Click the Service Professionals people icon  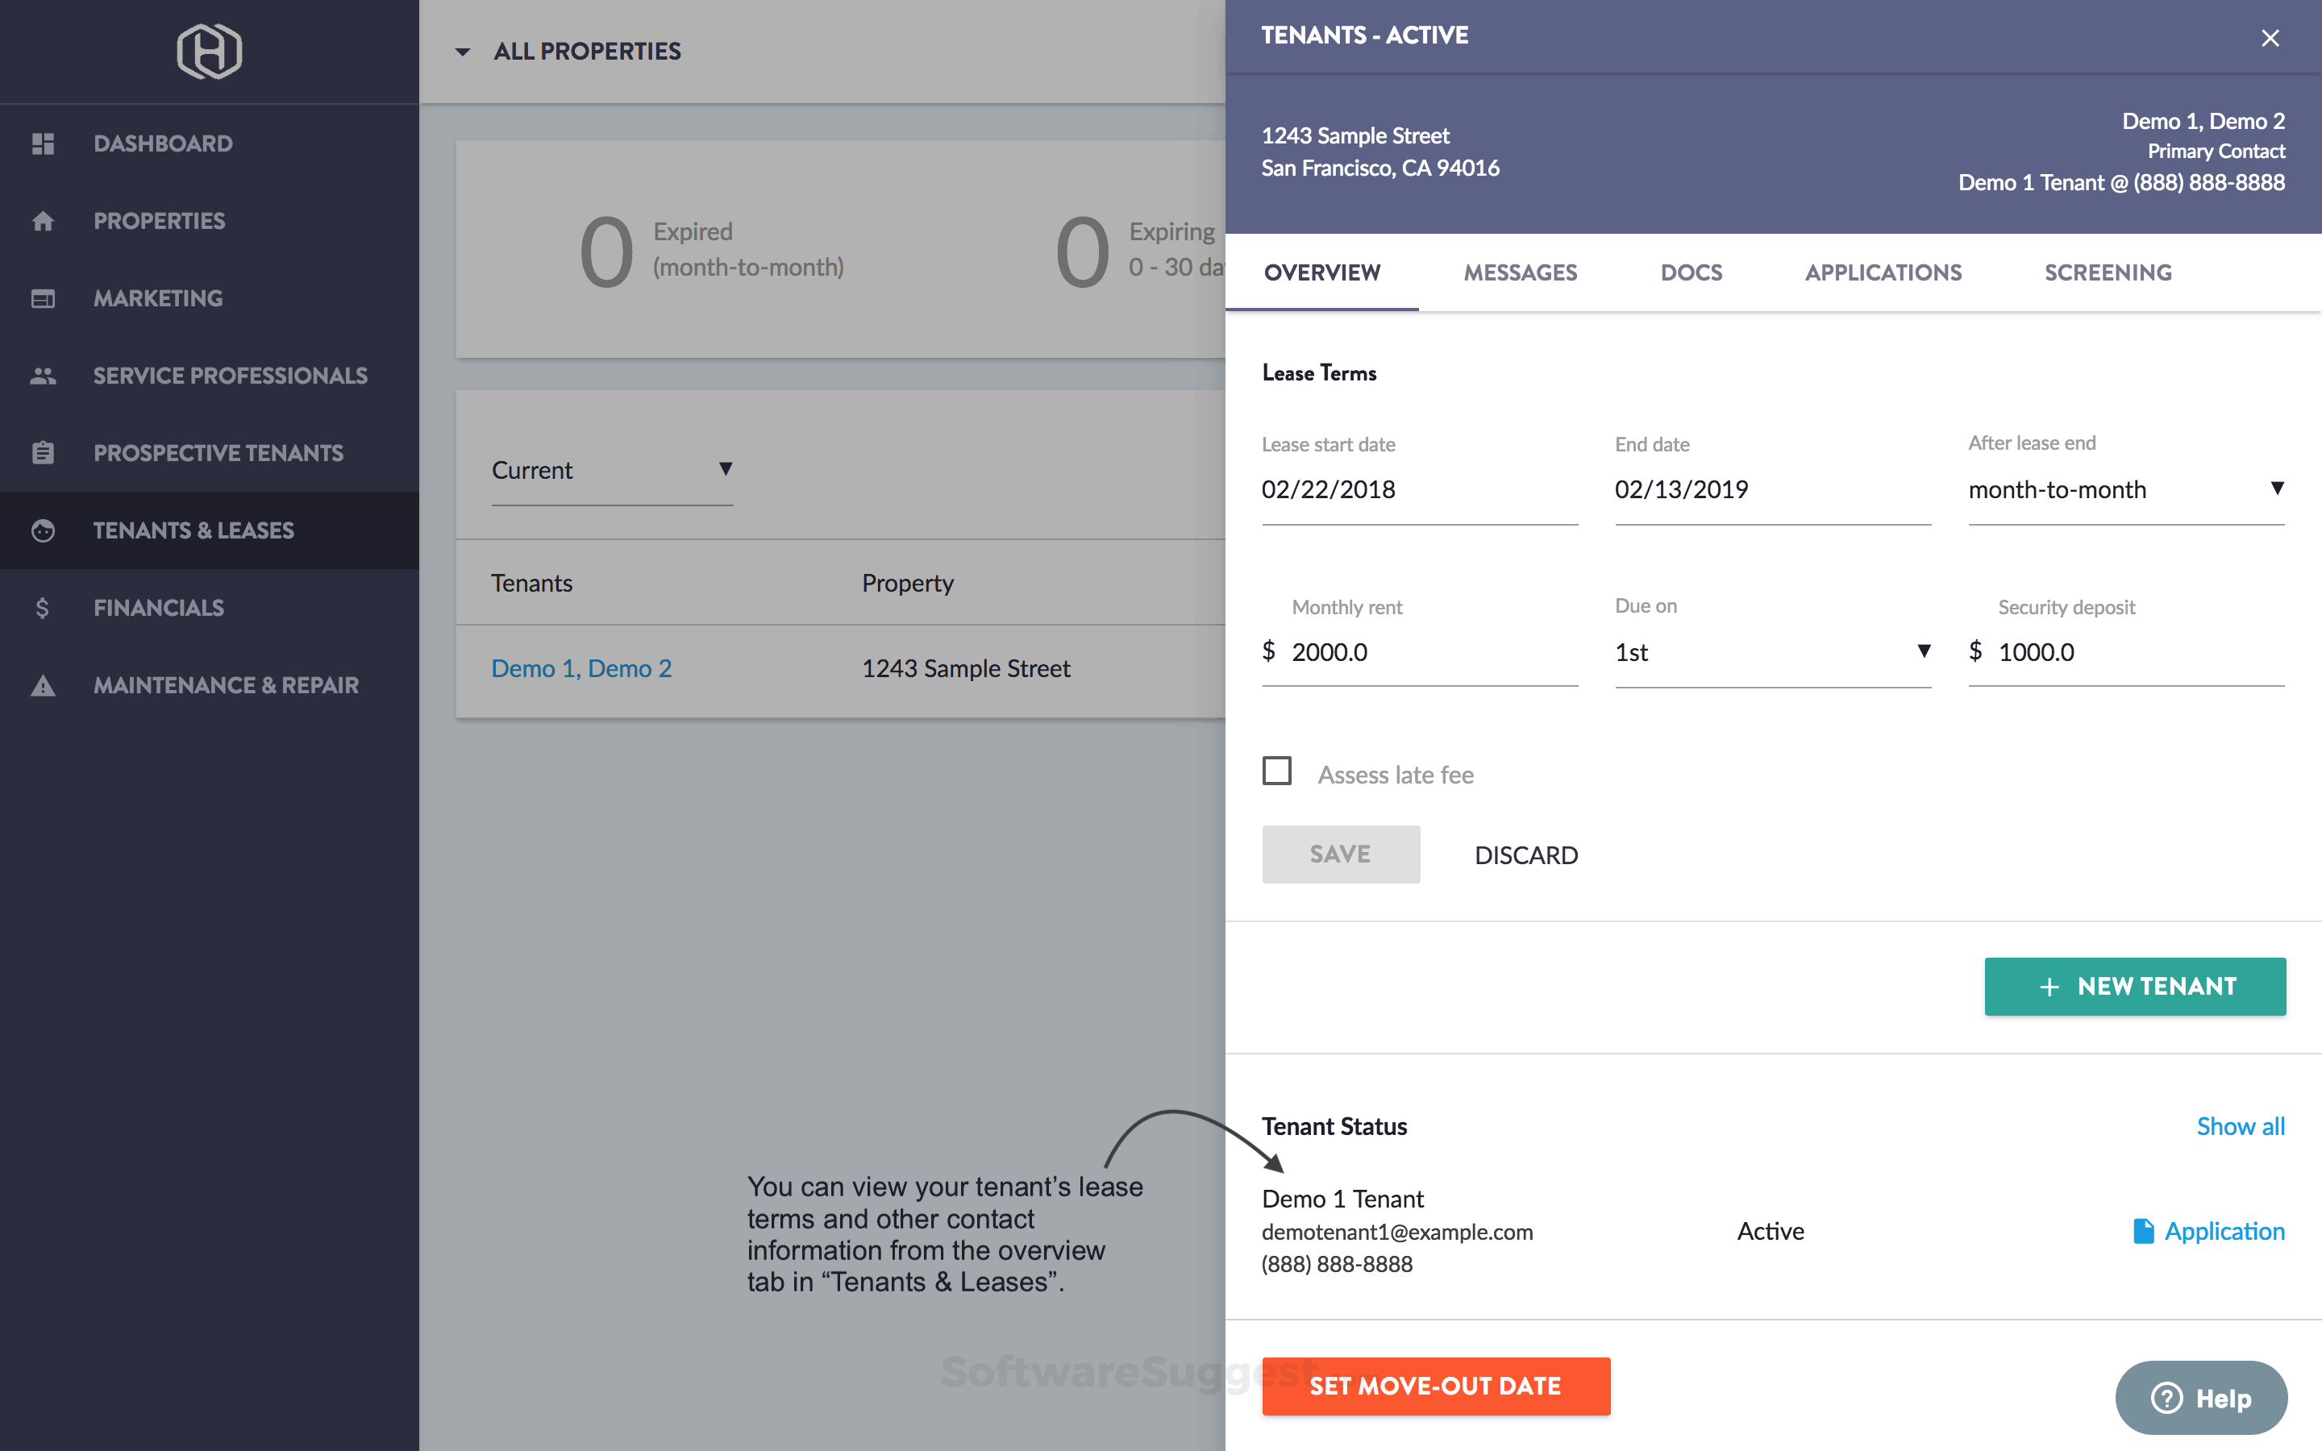click(42, 376)
